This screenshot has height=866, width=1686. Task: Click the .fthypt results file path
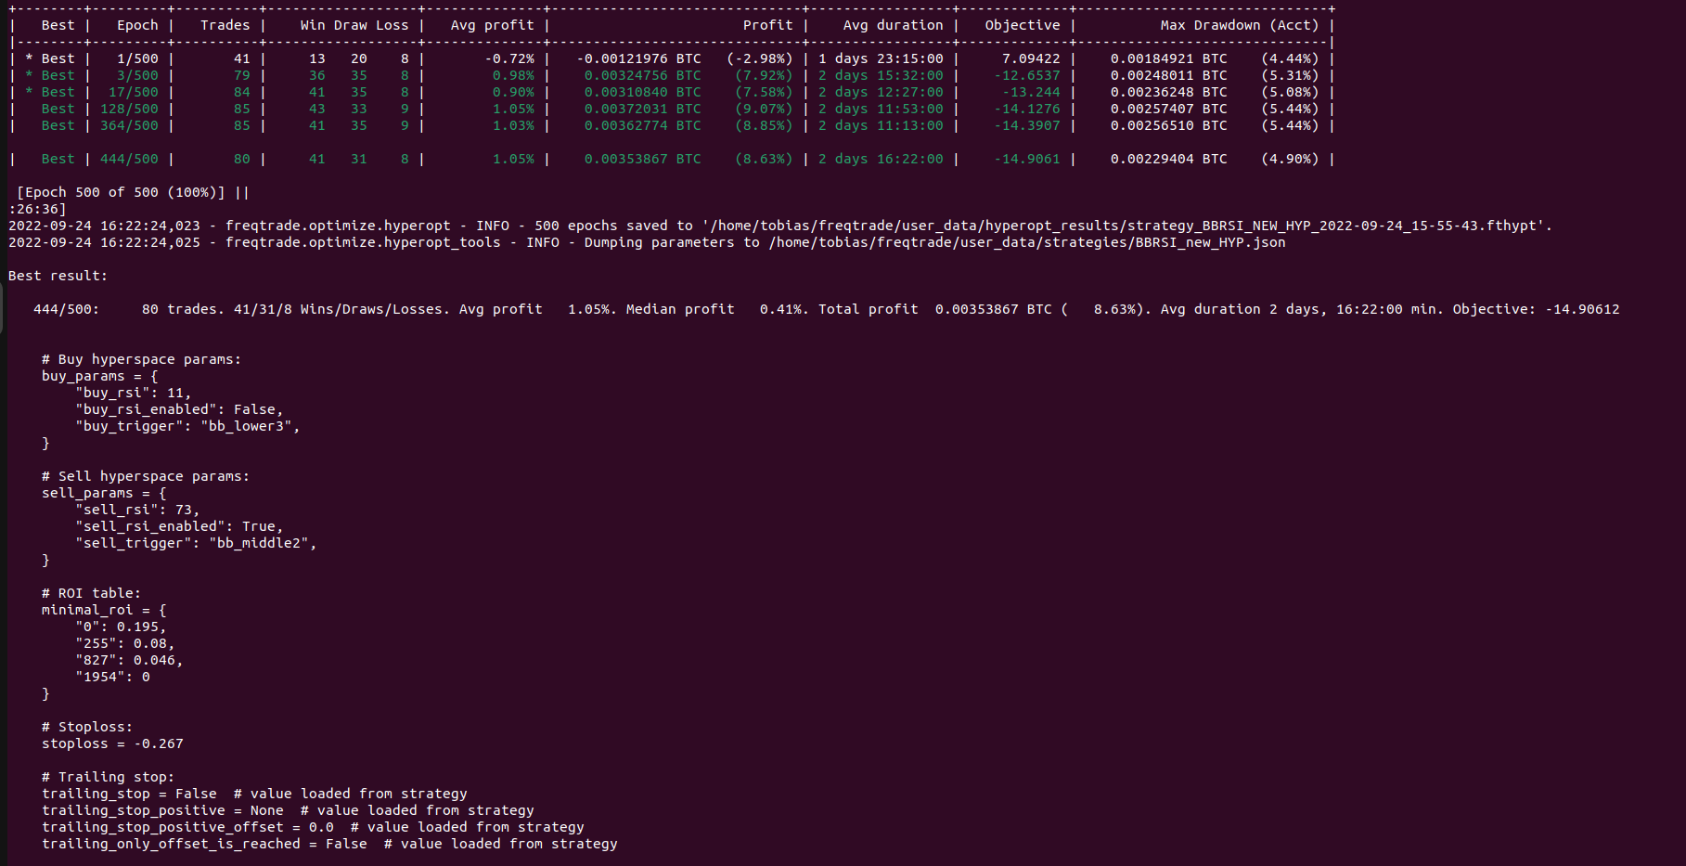pyautogui.click(x=1126, y=226)
